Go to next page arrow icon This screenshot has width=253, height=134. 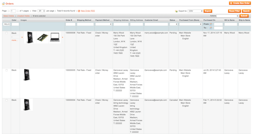pos(18,11)
